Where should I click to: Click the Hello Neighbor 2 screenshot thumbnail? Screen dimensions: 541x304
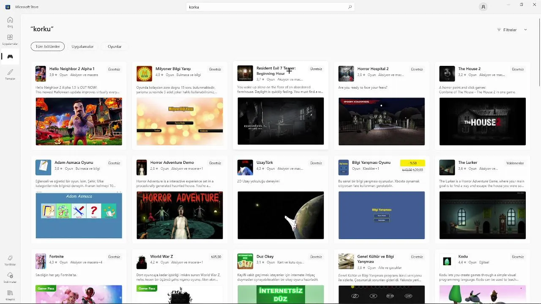(x=79, y=122)
